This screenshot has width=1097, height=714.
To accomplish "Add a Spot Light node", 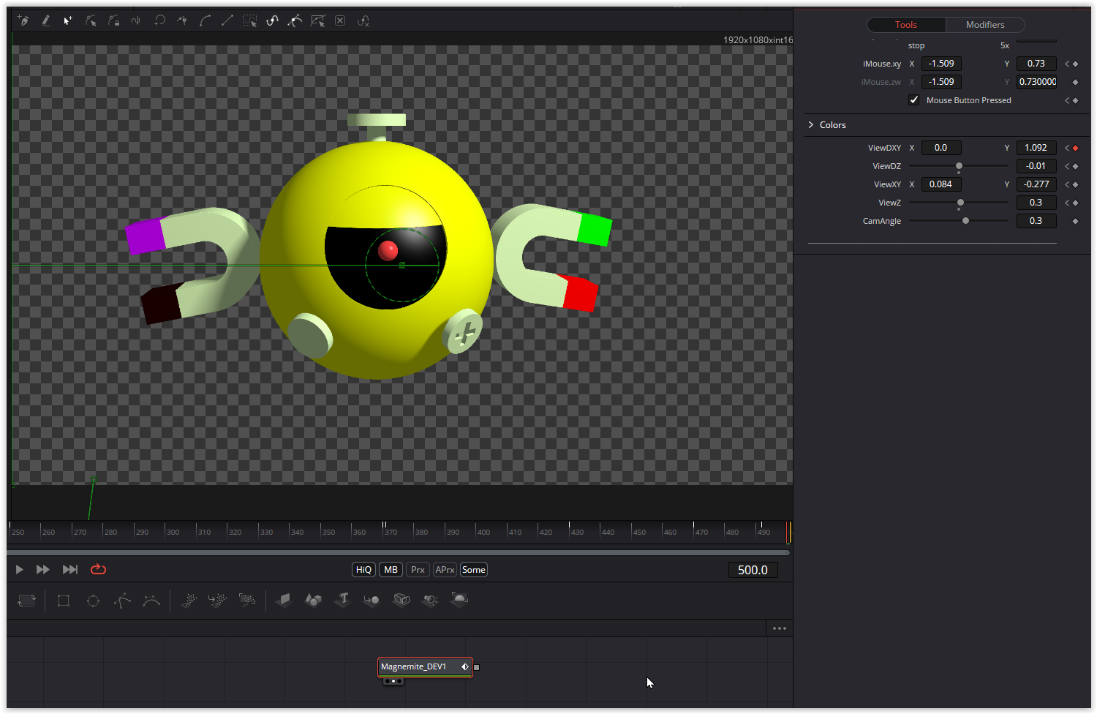I will [430, 601].
